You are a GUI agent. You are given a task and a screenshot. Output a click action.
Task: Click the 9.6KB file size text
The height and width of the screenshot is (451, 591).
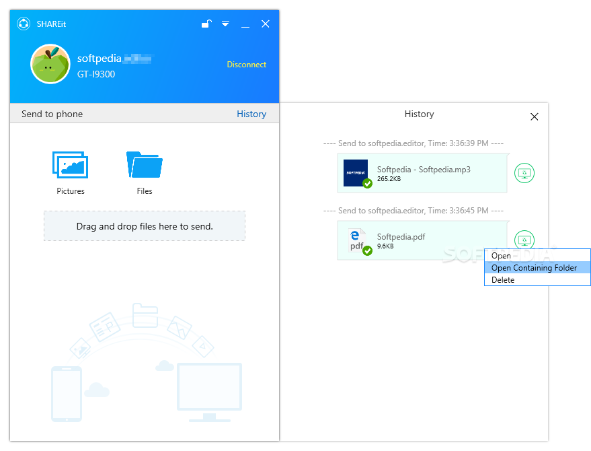[x=385, y=246]
